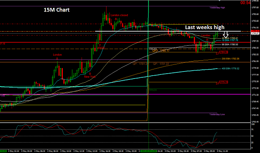
Task: Click the 1797.60 price axis label
Action: (255, 7)
